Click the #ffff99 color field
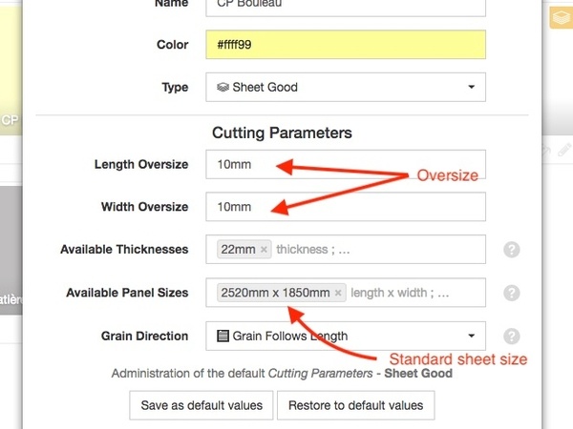Screen dimensions: 573x429 346,45
